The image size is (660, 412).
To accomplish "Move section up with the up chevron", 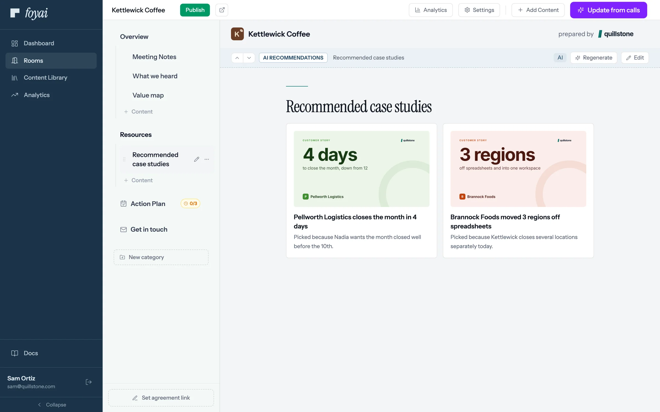I will pyautogui.click(x=237, y=58).
